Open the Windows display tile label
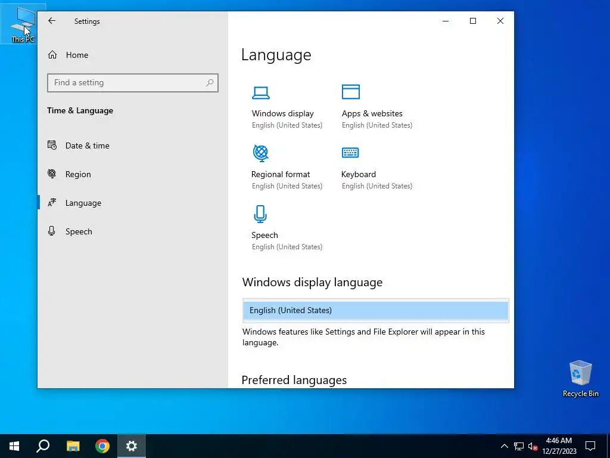This screenshot has width=610, height=458. [x=282, y=113]
